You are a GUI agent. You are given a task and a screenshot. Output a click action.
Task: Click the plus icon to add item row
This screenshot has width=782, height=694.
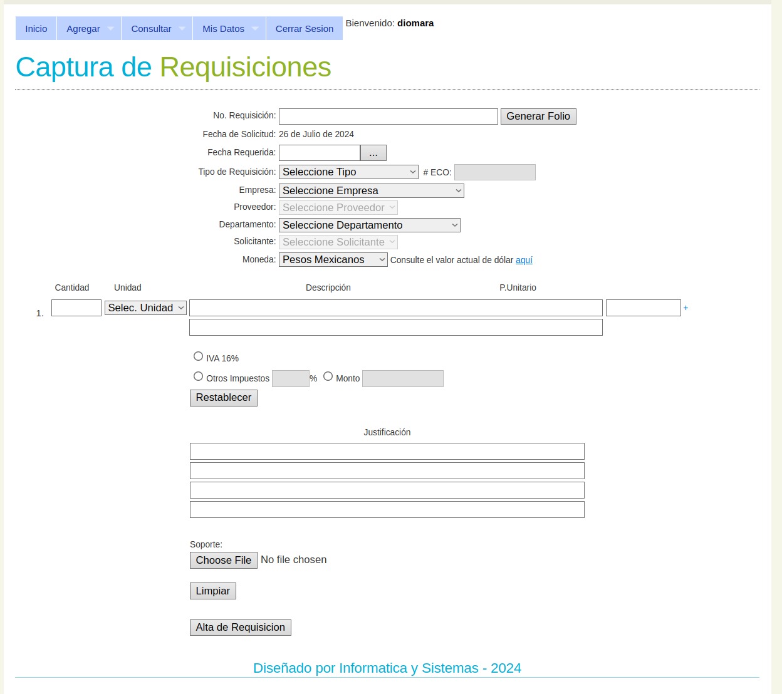click(x=686, y=308)
